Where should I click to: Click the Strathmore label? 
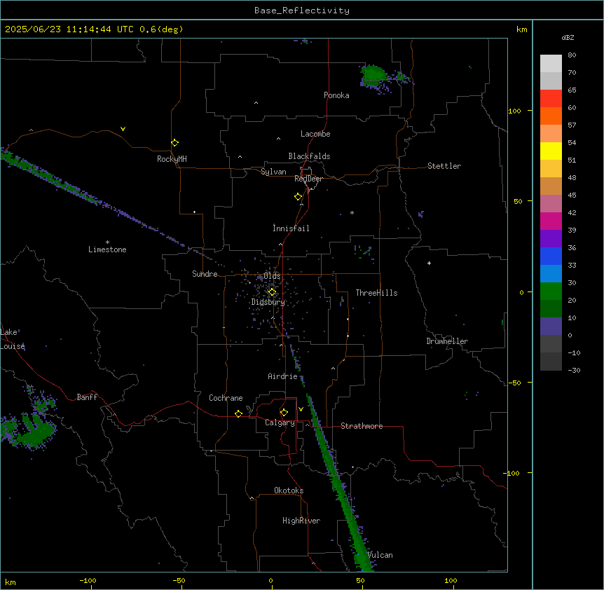[362, 426]
